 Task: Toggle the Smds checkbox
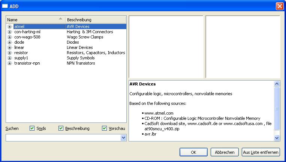click(32, 128)
